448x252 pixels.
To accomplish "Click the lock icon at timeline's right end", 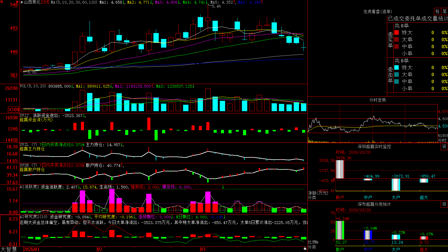I will (x=305, y=249).
